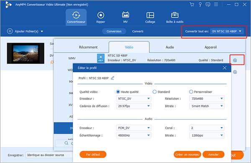Click the Créer un nouveau button
The width and height of the screenshot is (251, 163).
tap(187, 155)
